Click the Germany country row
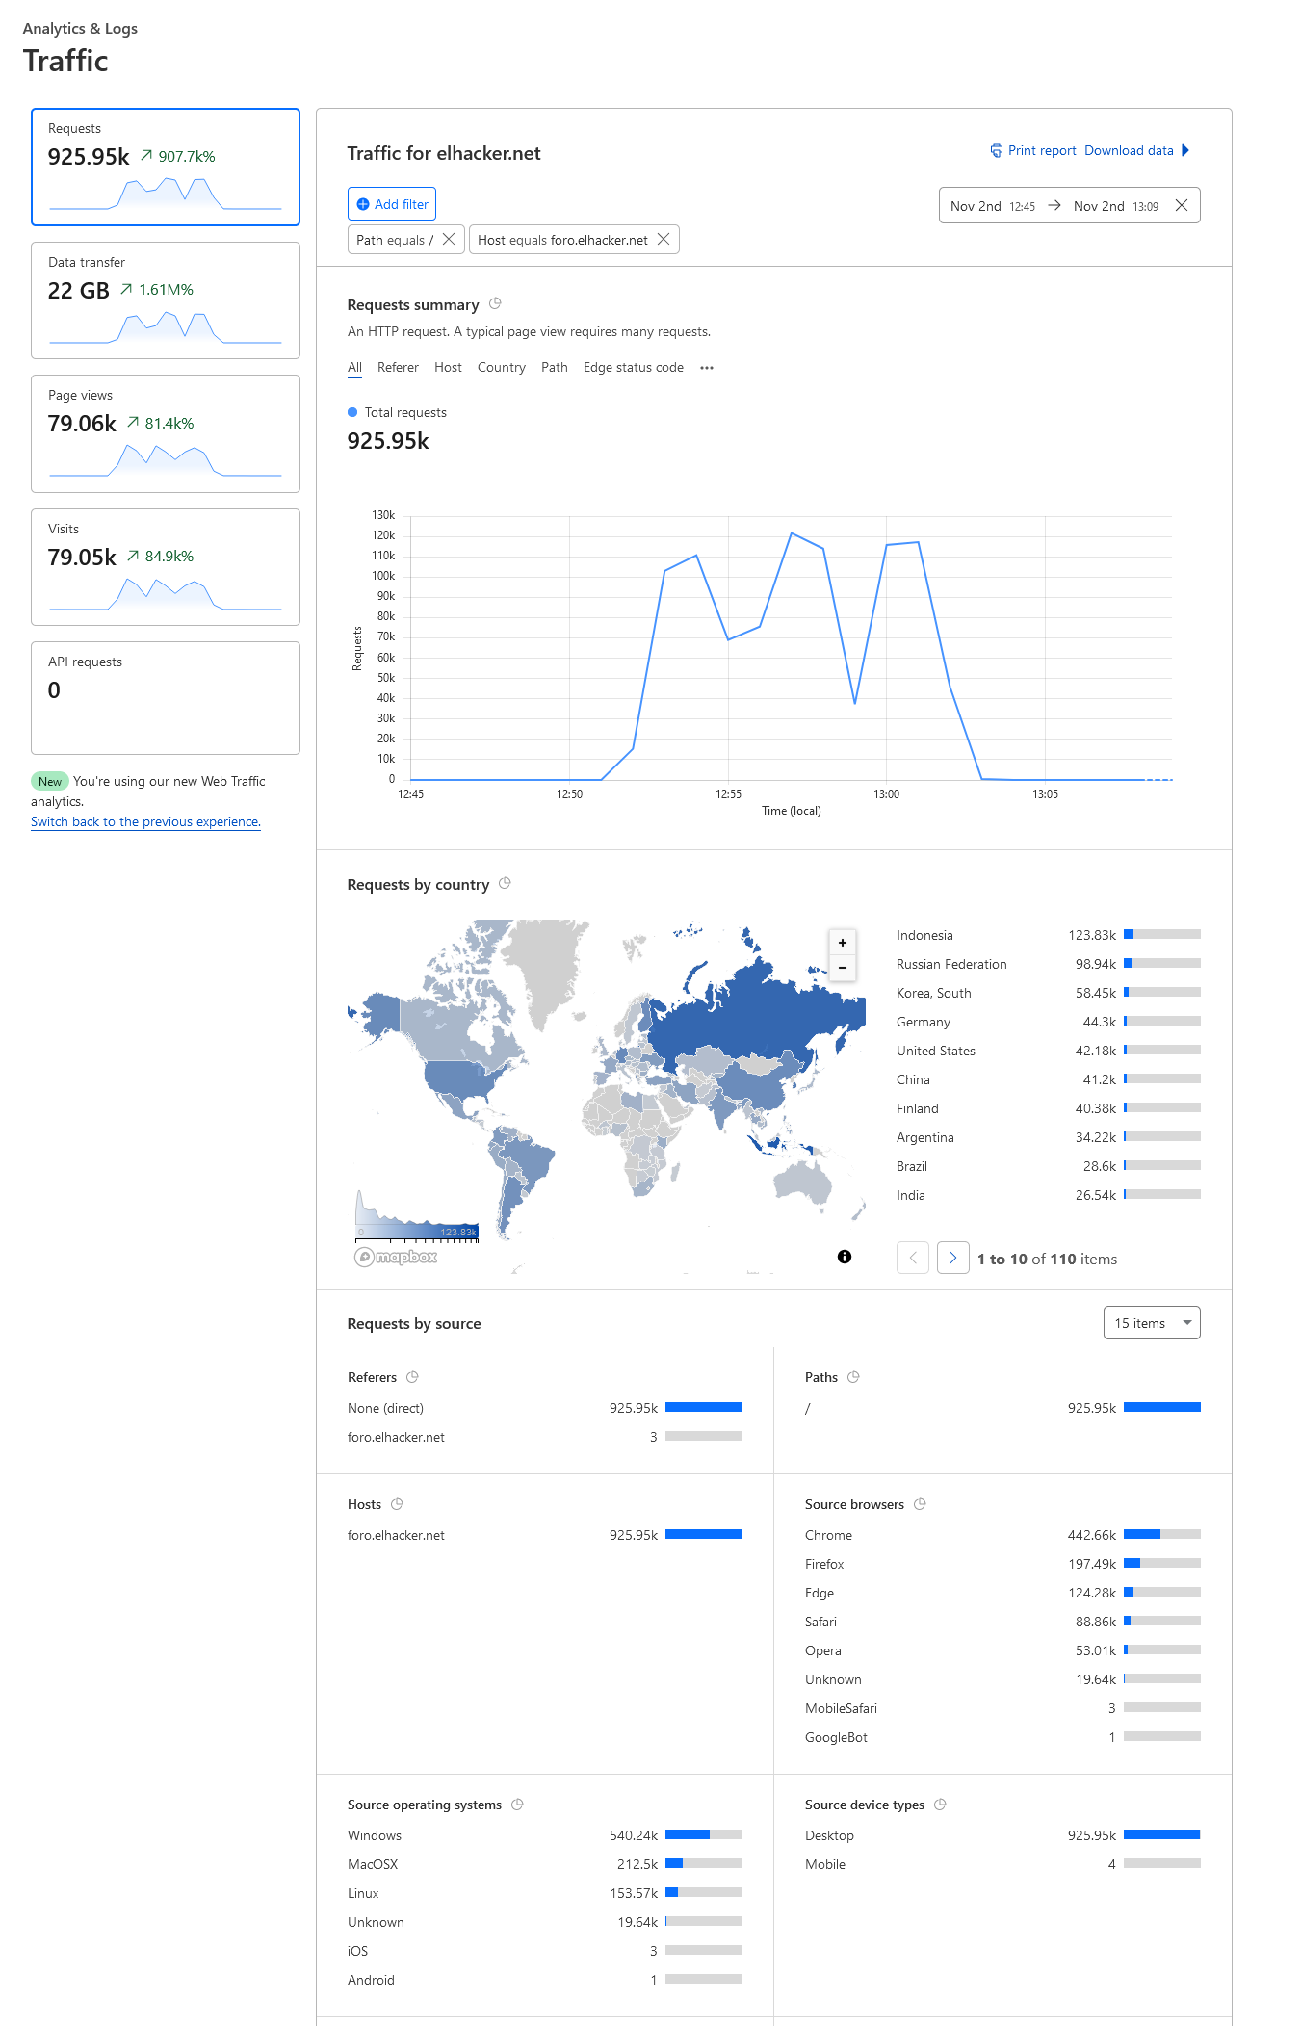The width and height of the screenshot is (1301, 2026). click(1048, 1022)
